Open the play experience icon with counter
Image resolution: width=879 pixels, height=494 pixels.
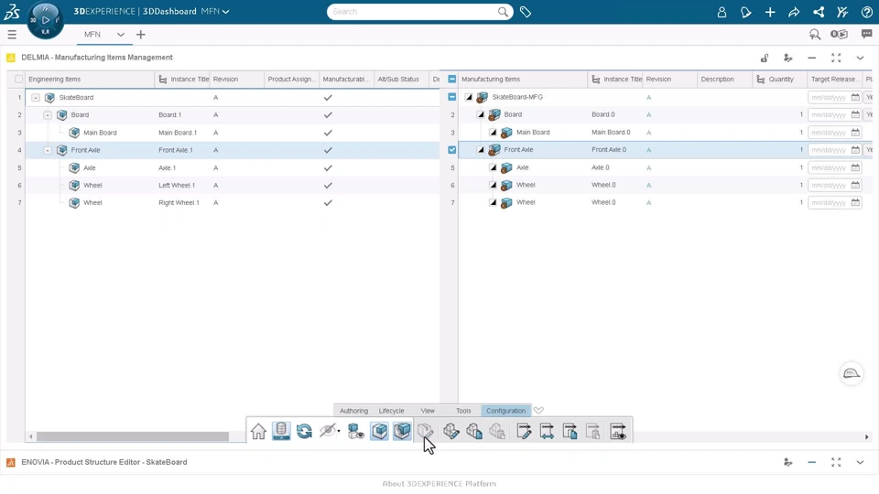tap(839, 35)
